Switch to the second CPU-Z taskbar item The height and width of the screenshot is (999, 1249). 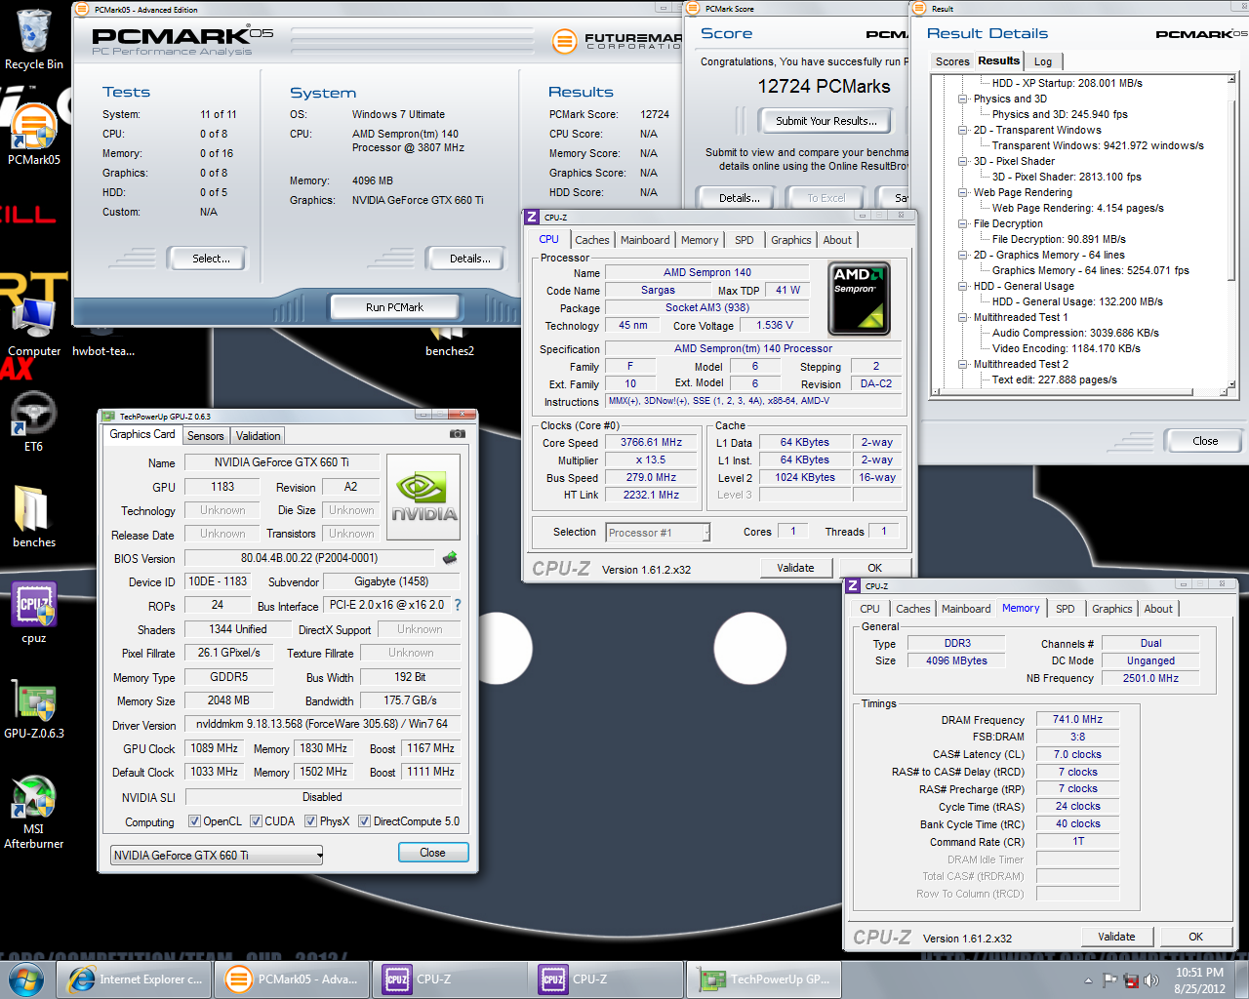coord(607,979)
